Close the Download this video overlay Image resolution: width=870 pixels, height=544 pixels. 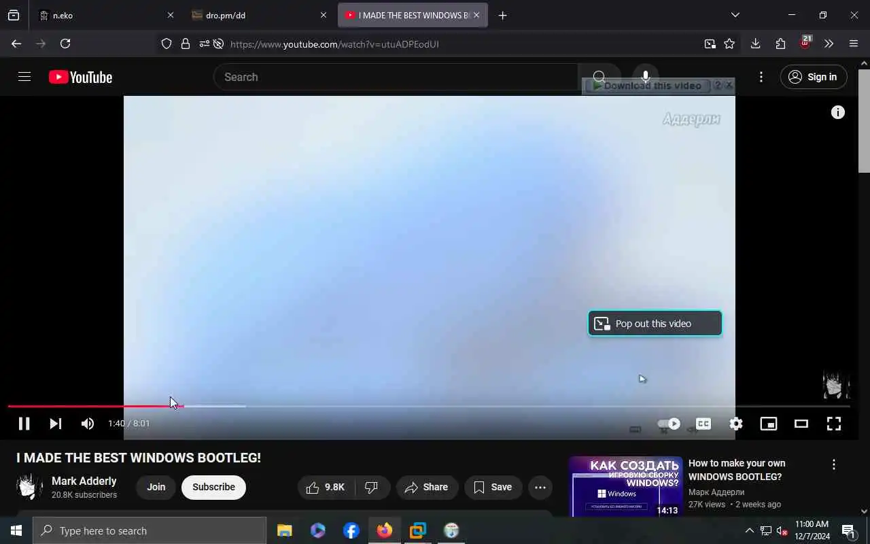click(729, 85)
